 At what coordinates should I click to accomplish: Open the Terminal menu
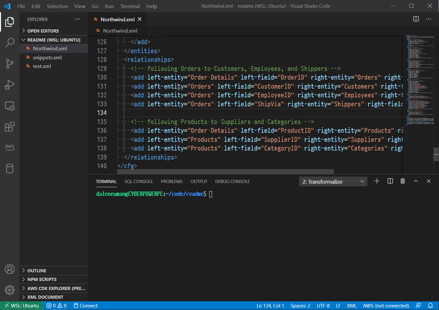pyautogui.click(x=130, y=6)
